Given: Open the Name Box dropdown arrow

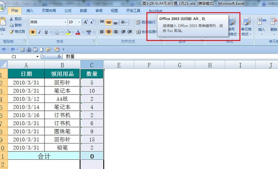Looking at the screenshot, I should point(38,57).
